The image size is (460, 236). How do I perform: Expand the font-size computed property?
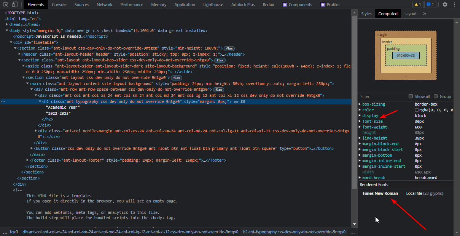[x=360, y=121]
